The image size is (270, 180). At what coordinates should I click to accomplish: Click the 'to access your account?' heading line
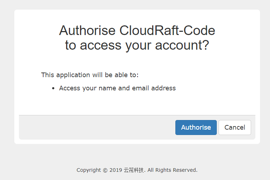click(137, 46)
